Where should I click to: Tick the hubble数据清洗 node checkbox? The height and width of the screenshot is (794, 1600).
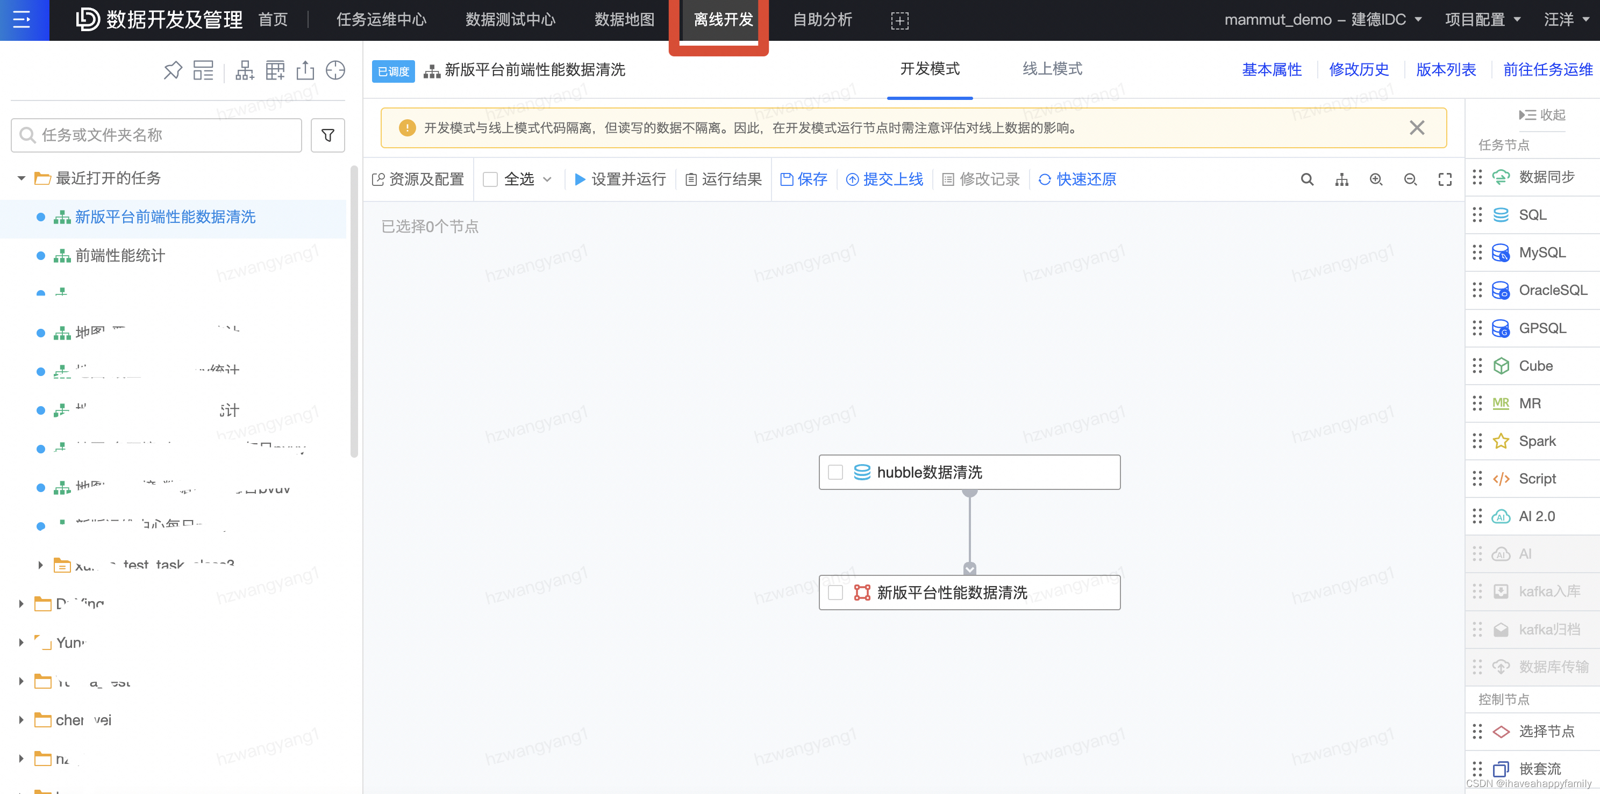pyautogui.click(x=835, y=472)
